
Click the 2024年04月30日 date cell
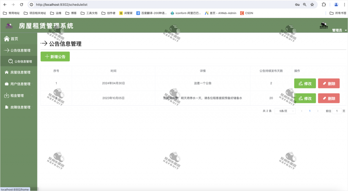pos(114,83)
